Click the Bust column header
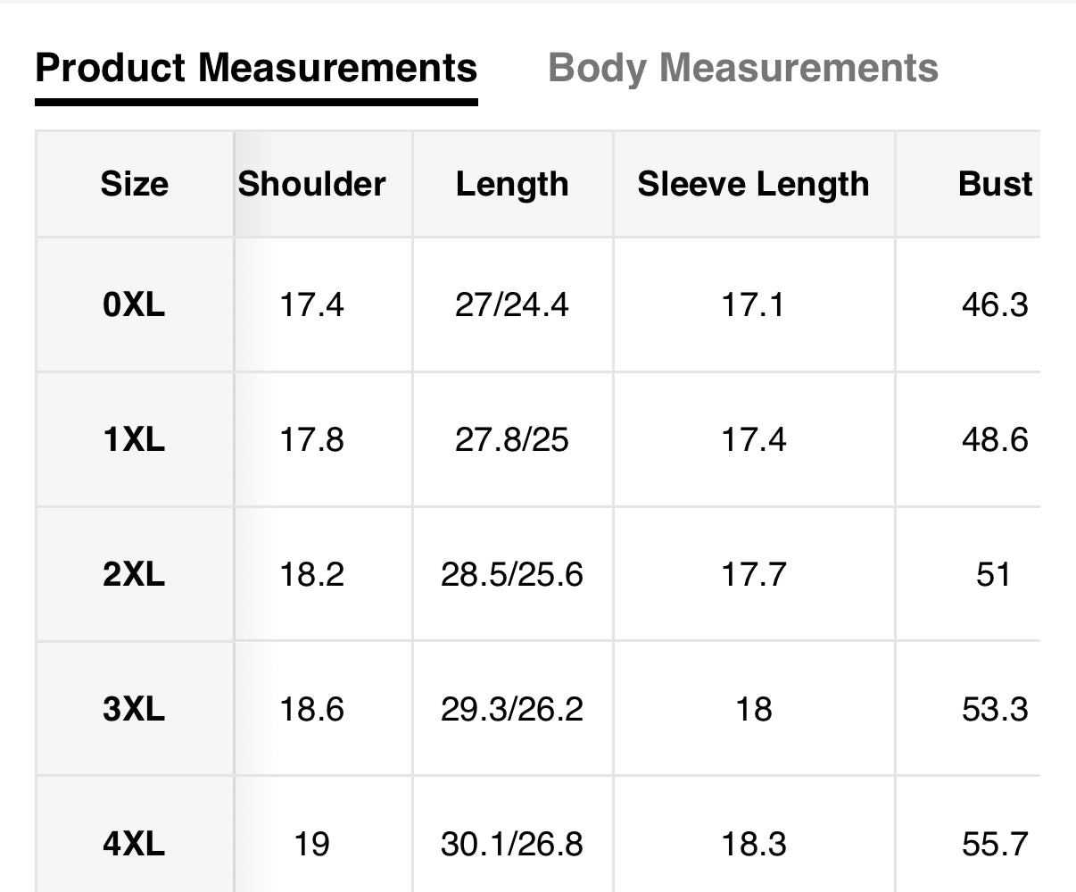This screenshot has height=892, width=1076. pos(995,184)
